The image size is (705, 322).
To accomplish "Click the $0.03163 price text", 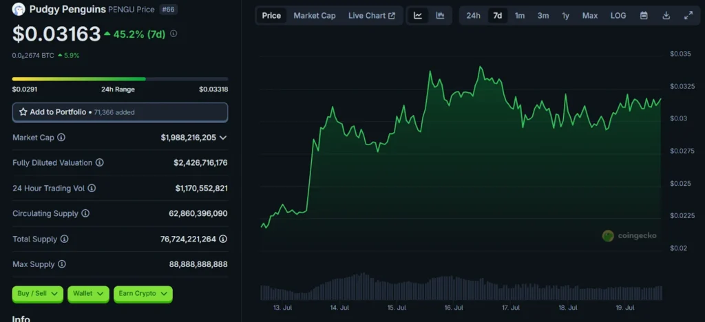I will click(56, 34).
